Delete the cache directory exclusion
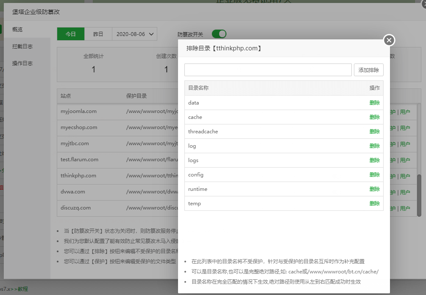This screenshot has height=295, width=426. [x=374, y=117]
